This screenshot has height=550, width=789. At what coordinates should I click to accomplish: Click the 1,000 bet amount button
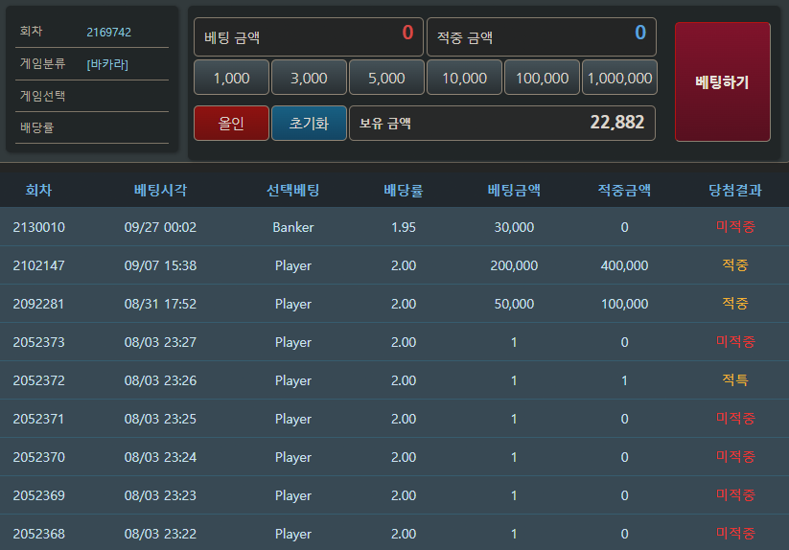[231, 78]
